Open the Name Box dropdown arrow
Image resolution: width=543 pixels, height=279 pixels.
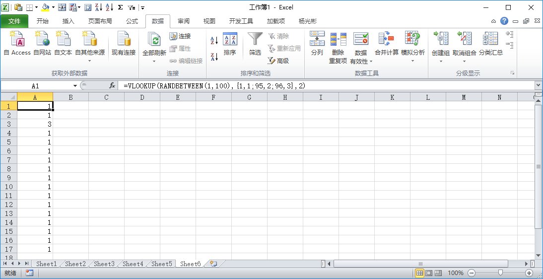[75, 86]
